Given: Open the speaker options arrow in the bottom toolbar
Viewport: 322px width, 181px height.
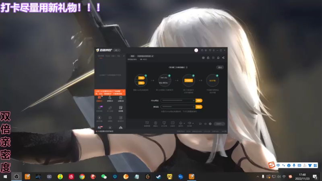Looking at the screenshot, I should click(193, 123).
